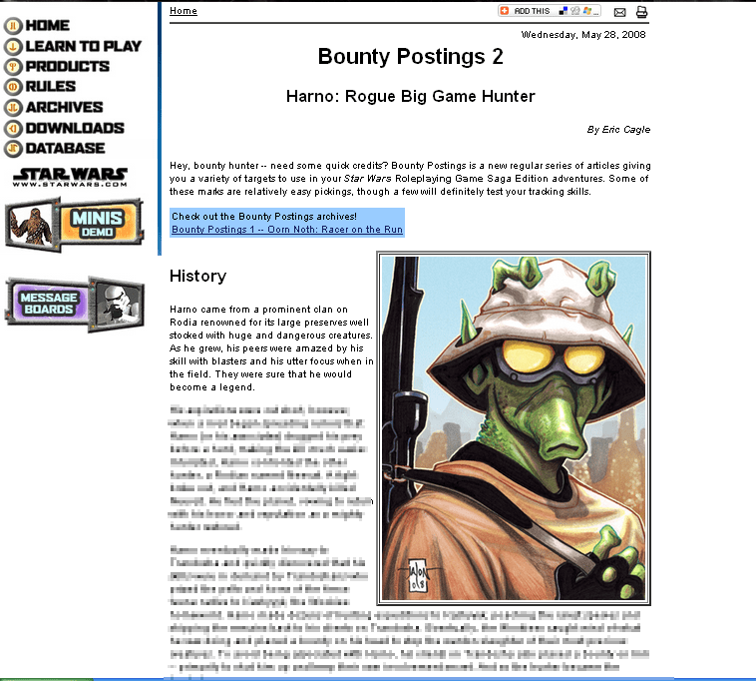Click the Delicious bookmark icon

coord(564,11)
